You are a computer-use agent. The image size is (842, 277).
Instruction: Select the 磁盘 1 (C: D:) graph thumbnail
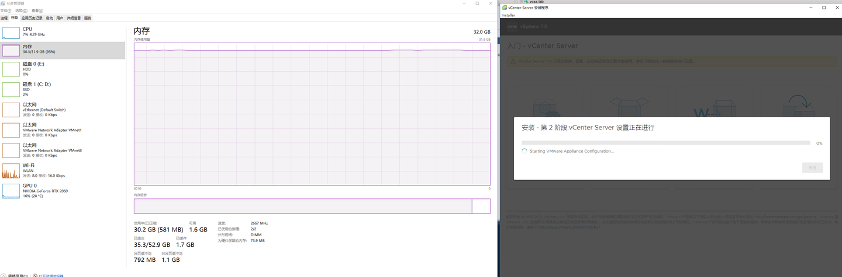(x=11, y=89)
